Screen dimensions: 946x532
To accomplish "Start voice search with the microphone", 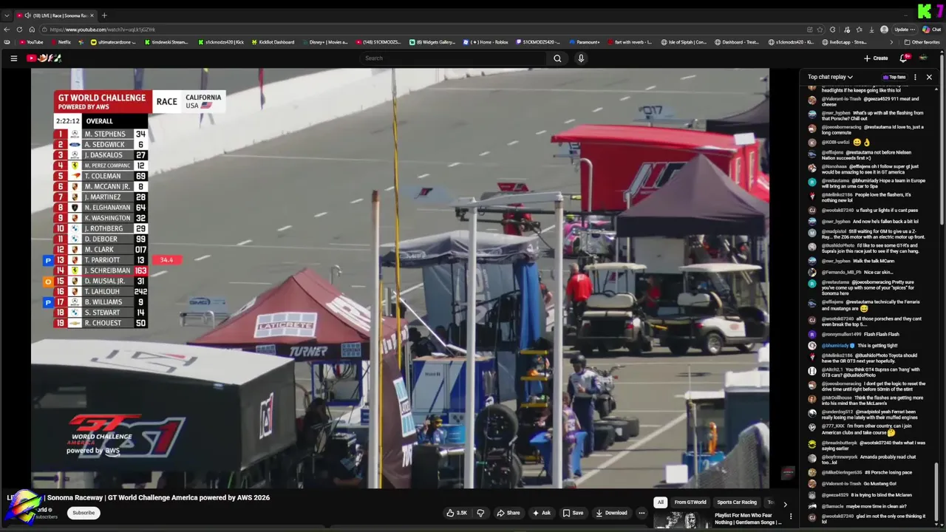I will 581,58.
